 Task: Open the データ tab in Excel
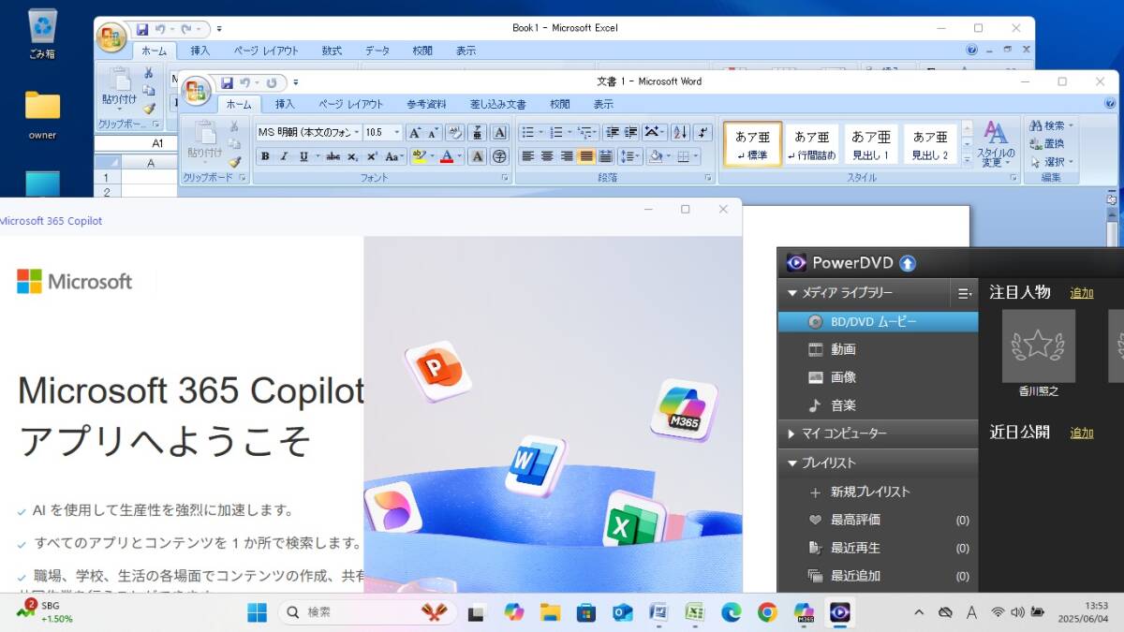coord(377,51)
